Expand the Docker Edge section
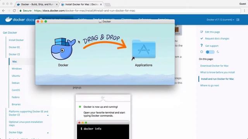The width and height of the screenshot is (248, 139). pyautogui.click(x=48, y=133)
